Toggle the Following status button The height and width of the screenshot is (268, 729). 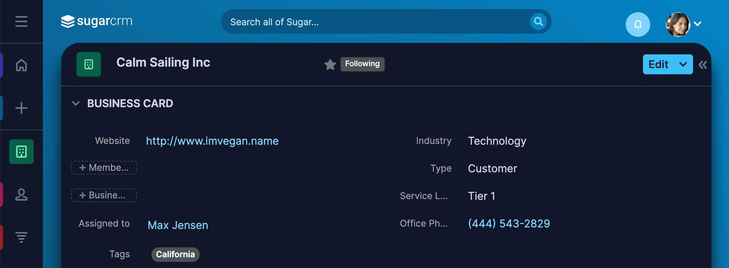click(362, 64)
